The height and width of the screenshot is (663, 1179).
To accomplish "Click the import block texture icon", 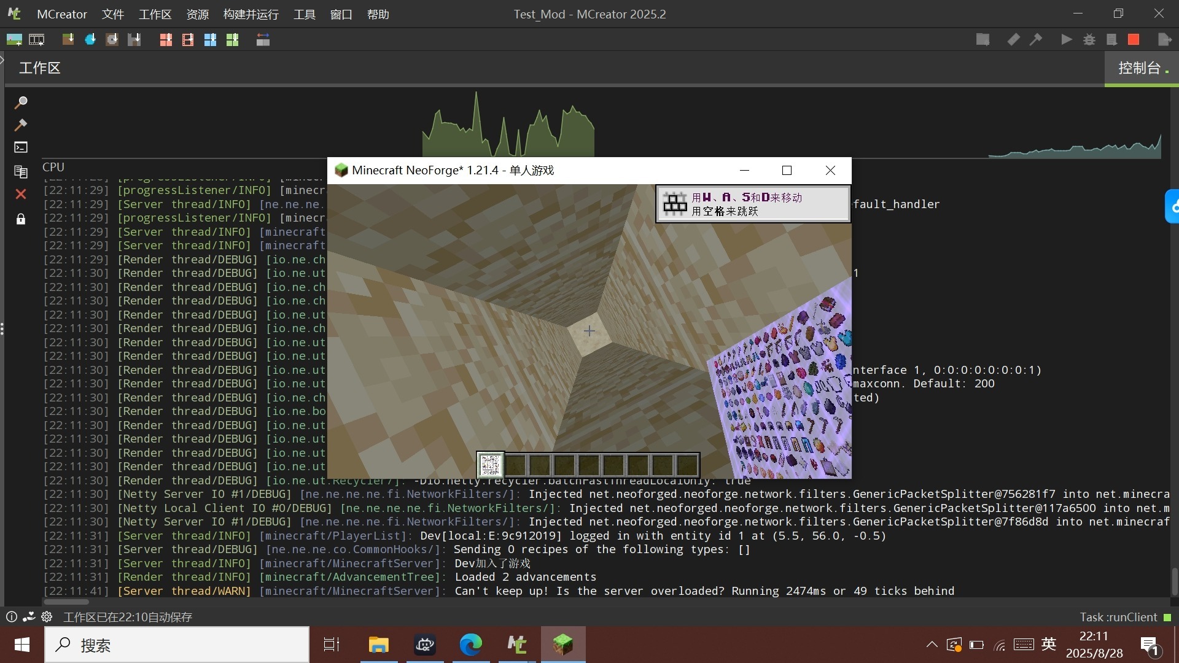I will point(68,40).
